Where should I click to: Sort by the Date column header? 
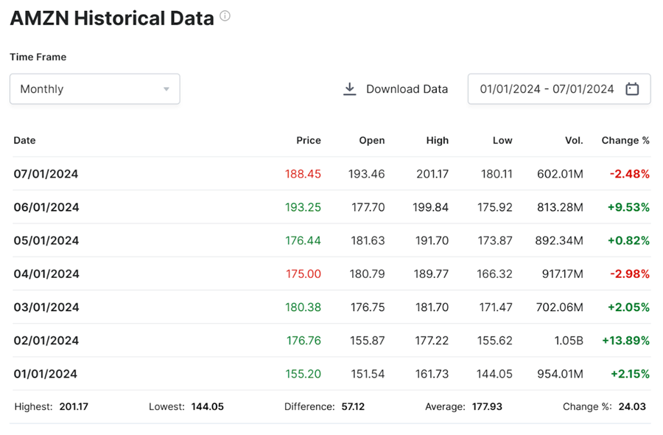point(24,140)
